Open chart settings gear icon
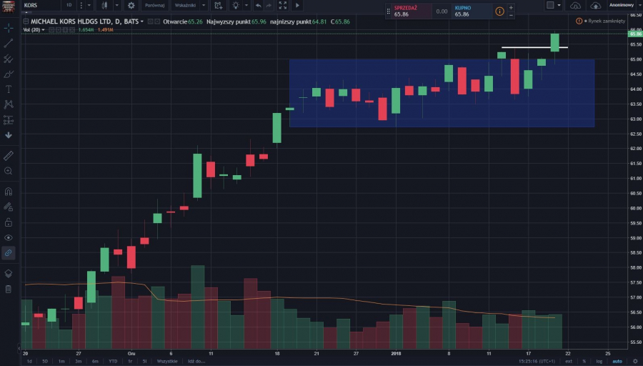Viewport: 643px width, 366px height. click(131, 5)
